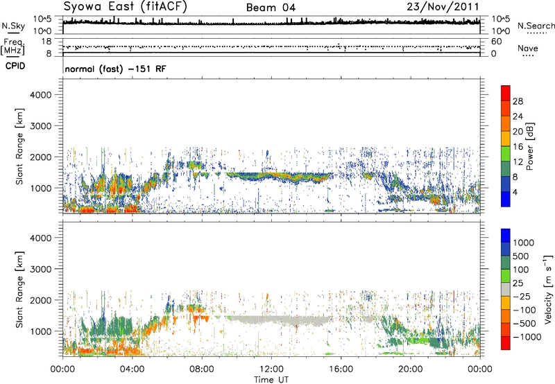555x384 pixels.
Task: Click the '18' frequency axis tick label
Action: pos(46,42)
